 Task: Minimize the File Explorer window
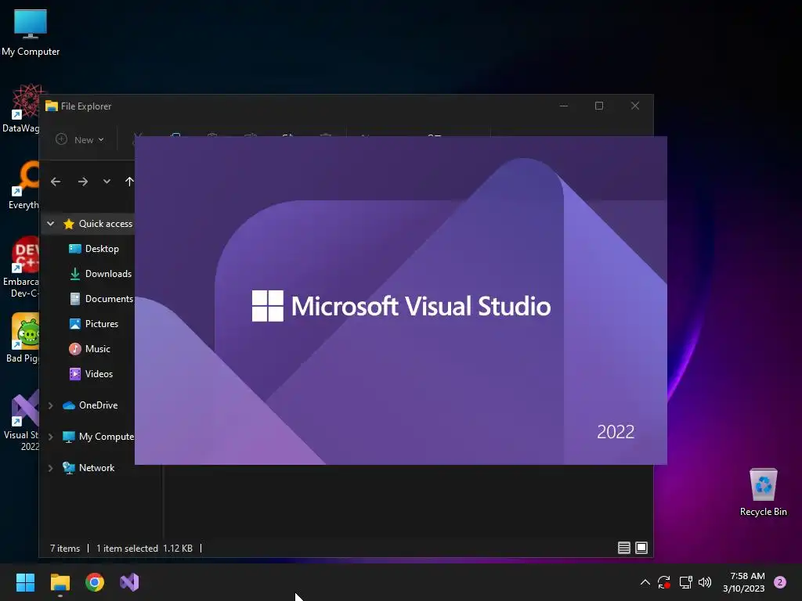[x=564, y=106]
